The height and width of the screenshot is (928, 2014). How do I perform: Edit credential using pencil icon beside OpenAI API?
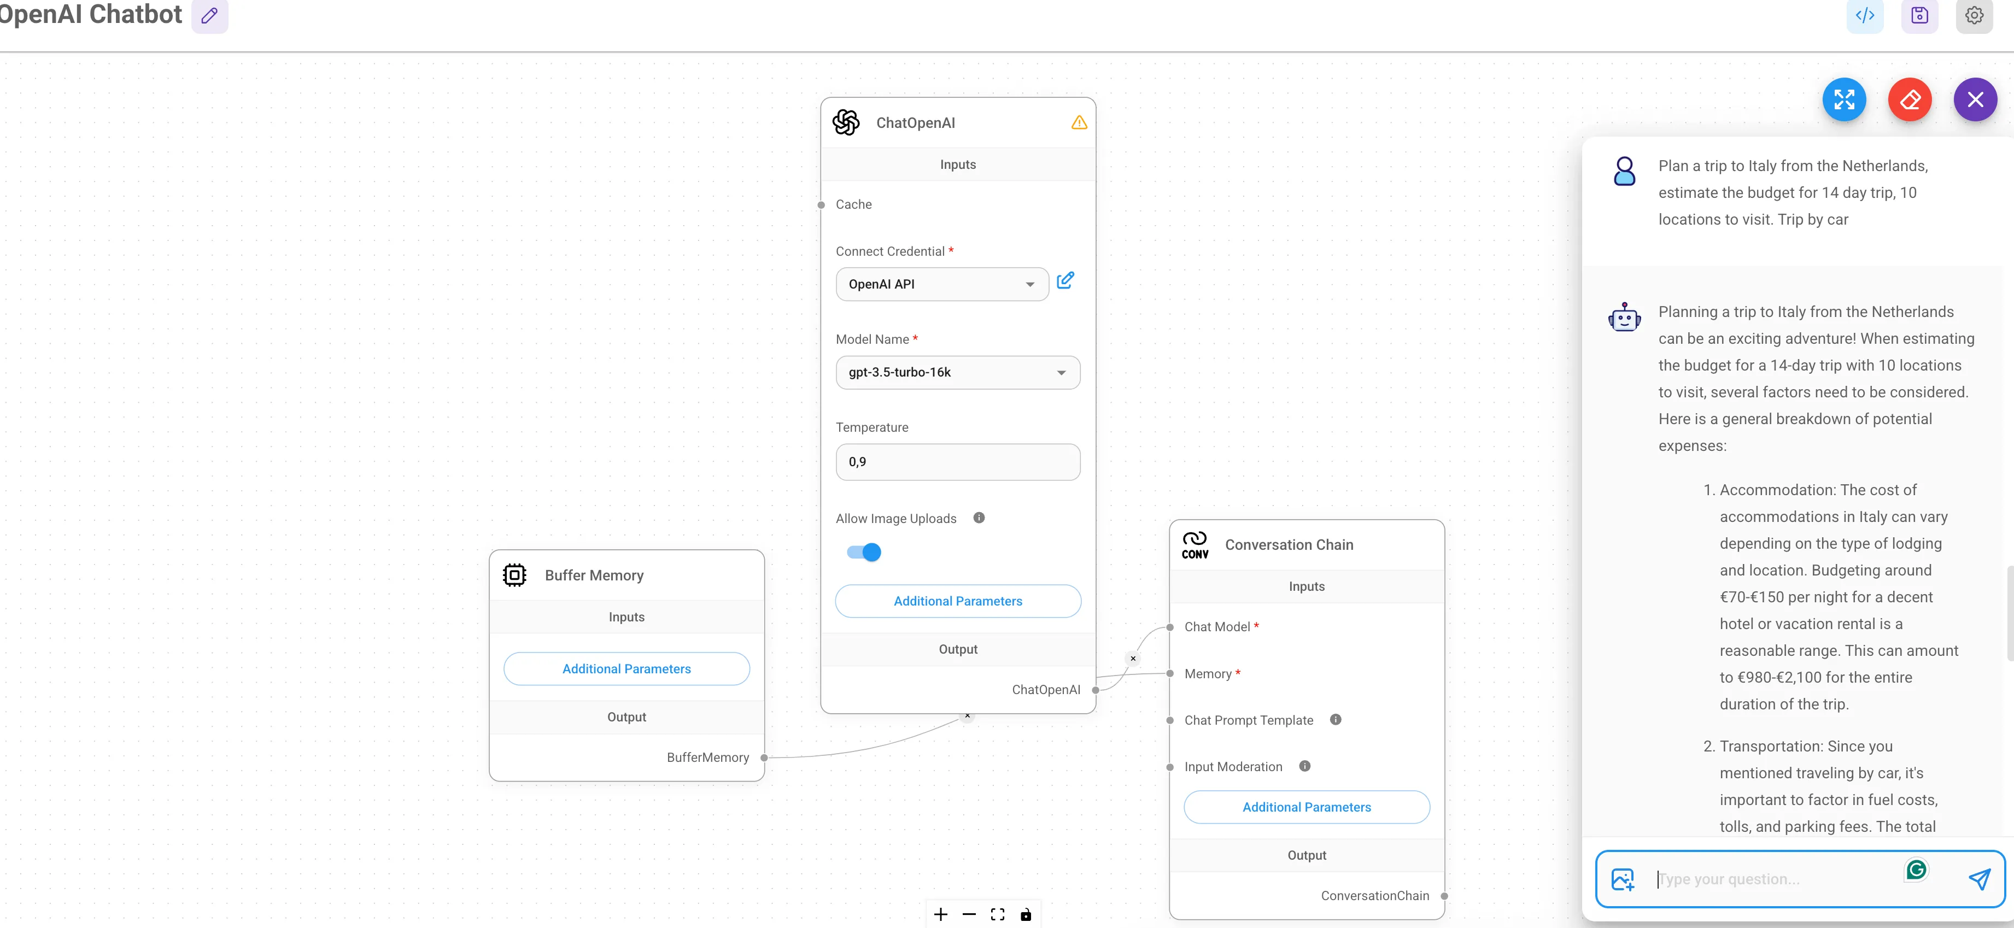[x=1065, y=281]
